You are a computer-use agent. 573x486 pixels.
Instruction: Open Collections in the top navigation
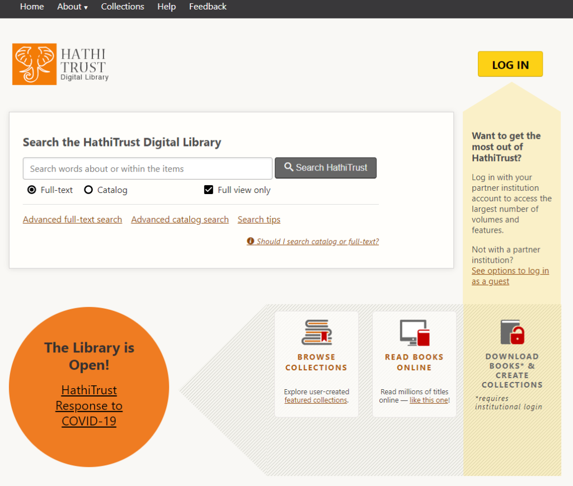click(123, 7)
